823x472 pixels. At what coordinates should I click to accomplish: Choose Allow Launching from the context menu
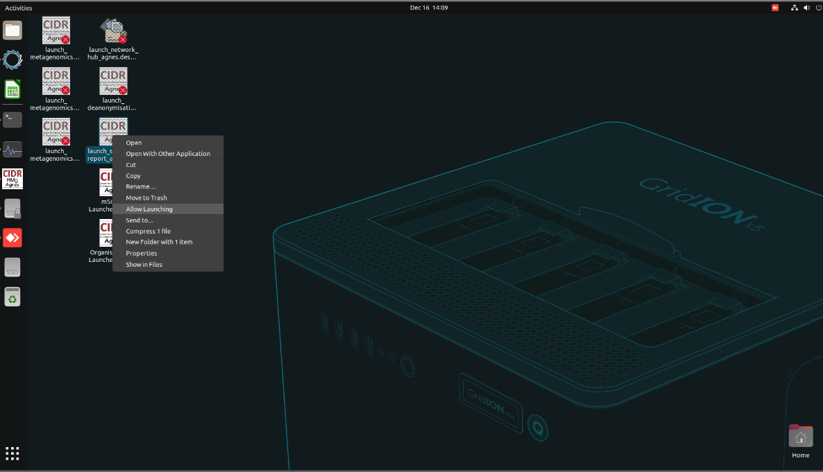[149, 209]
